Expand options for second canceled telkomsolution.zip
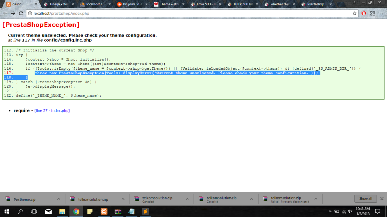This screenshot has height=217, width=387. (252, 199)
